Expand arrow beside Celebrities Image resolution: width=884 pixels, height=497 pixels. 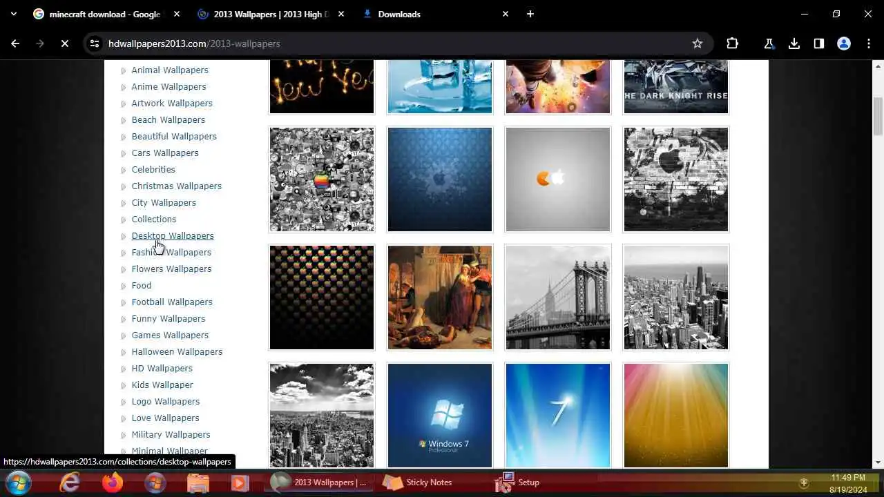pos(124,170)
